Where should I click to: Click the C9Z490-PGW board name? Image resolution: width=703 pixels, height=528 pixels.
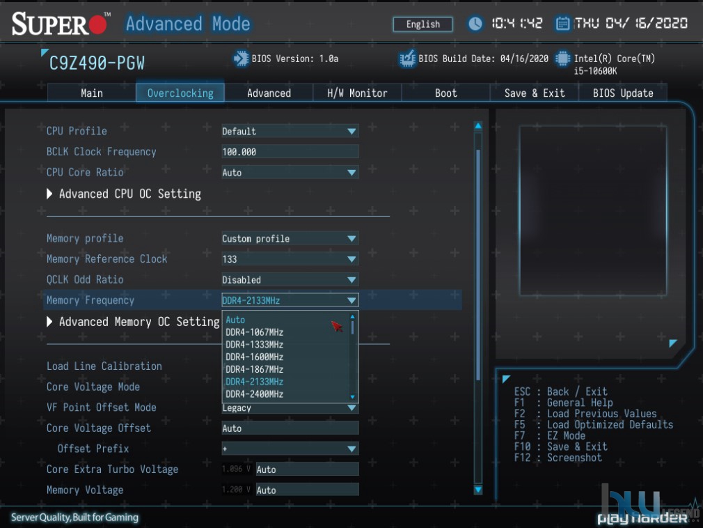tap(97, 63)
